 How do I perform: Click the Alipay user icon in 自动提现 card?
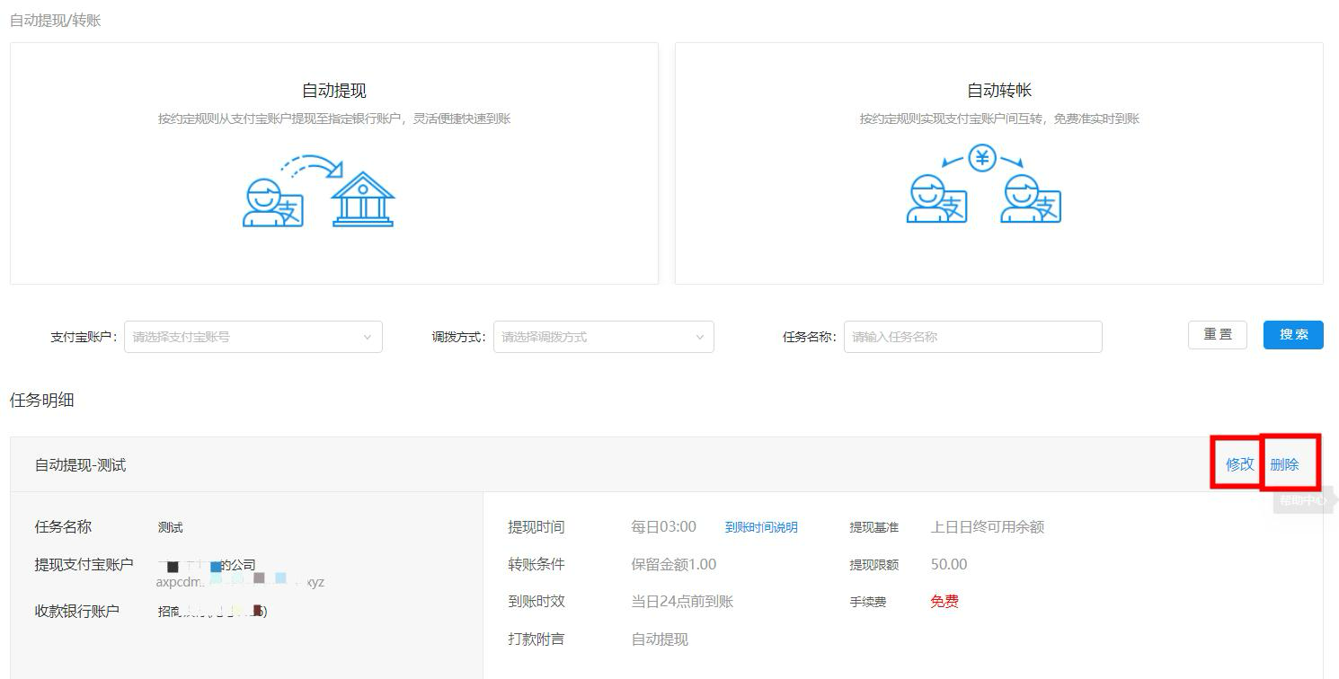[x=272, y=202]
